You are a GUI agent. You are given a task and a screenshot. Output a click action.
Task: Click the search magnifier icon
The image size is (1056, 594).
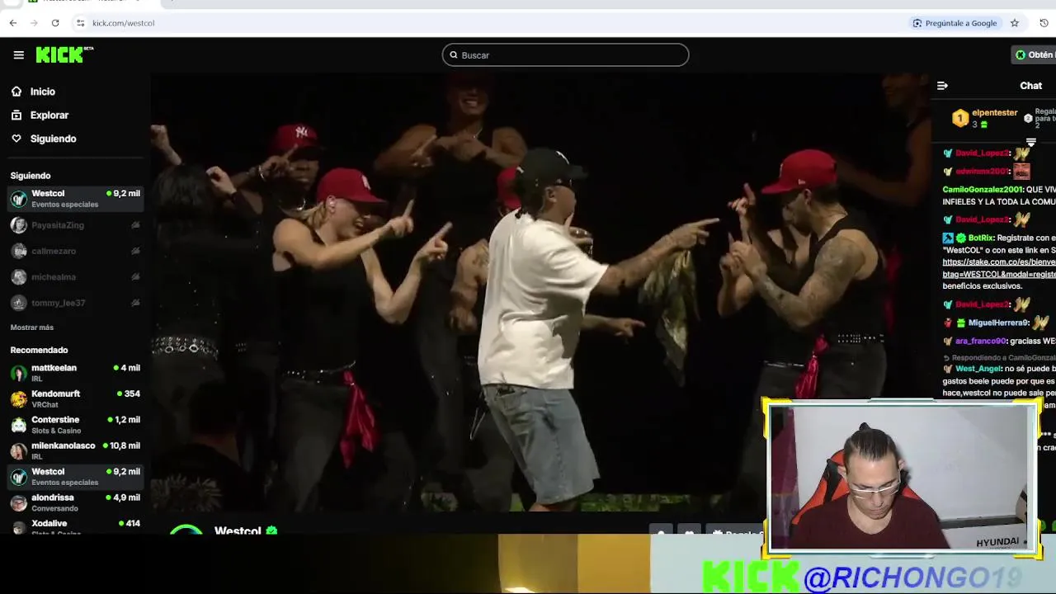pos(453,55)
